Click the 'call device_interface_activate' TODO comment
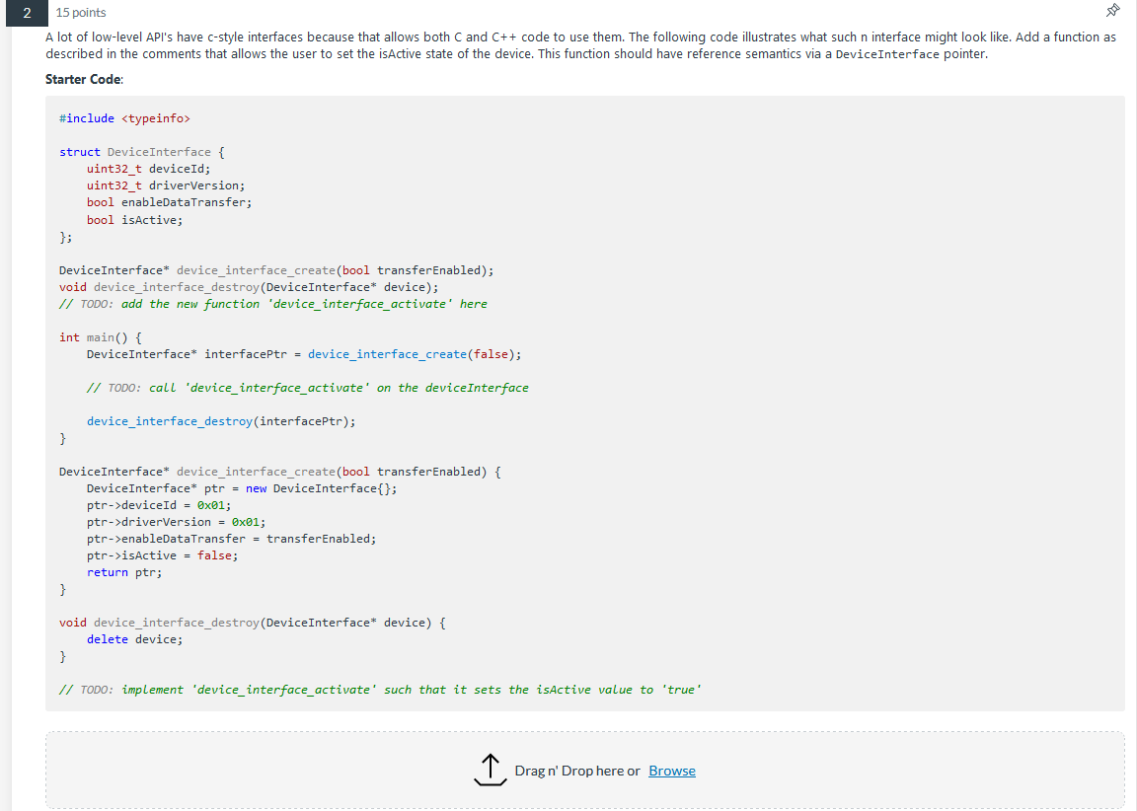The width and height of the screenshot is (1137, 811). point(308,388)
